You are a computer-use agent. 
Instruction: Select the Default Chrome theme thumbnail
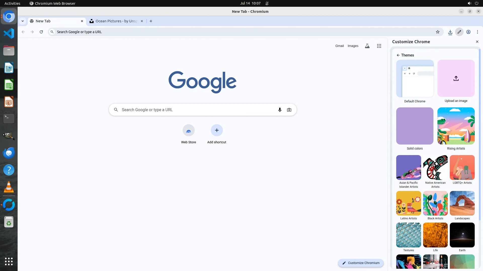(415, 79)
